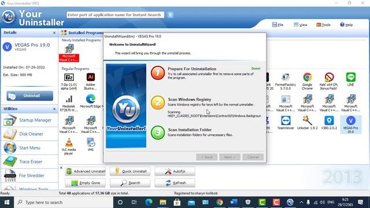Click Microsoft Store on taskbar
Image resolution: width=370 pixels, height=208 pixels.
(177, 202)
